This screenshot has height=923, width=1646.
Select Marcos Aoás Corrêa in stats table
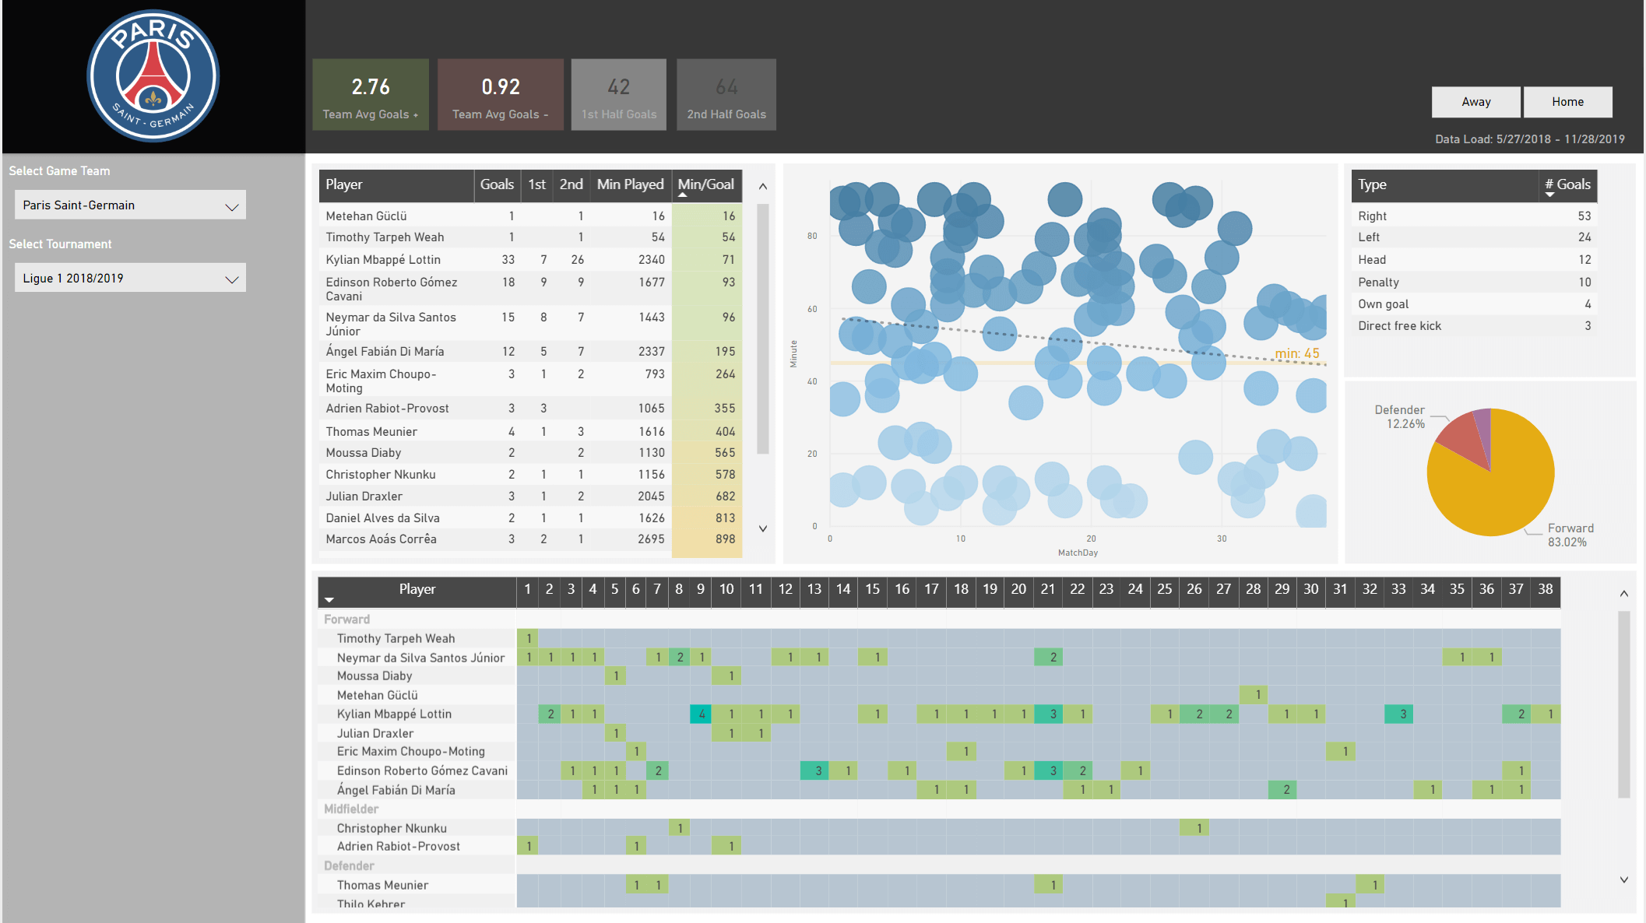point(530,539)
